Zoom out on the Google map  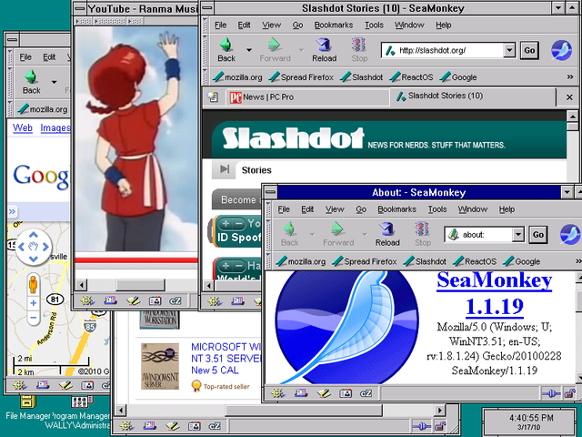point(34,318)
